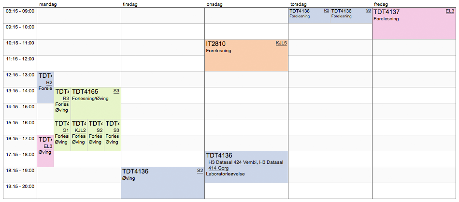The image size is (459, 202).
Task: Follow the KJL2 room link on Monday
Action: coord(80,130)
